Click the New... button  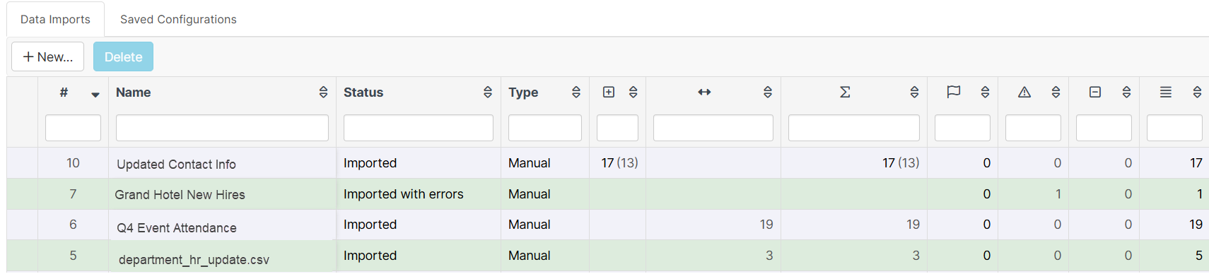point(47,56)
